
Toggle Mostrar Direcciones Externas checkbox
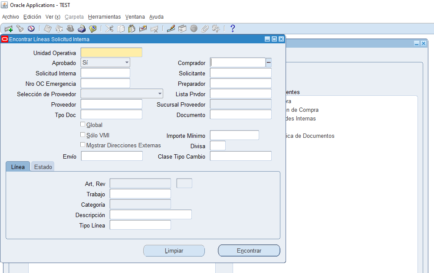click(83, 145)
